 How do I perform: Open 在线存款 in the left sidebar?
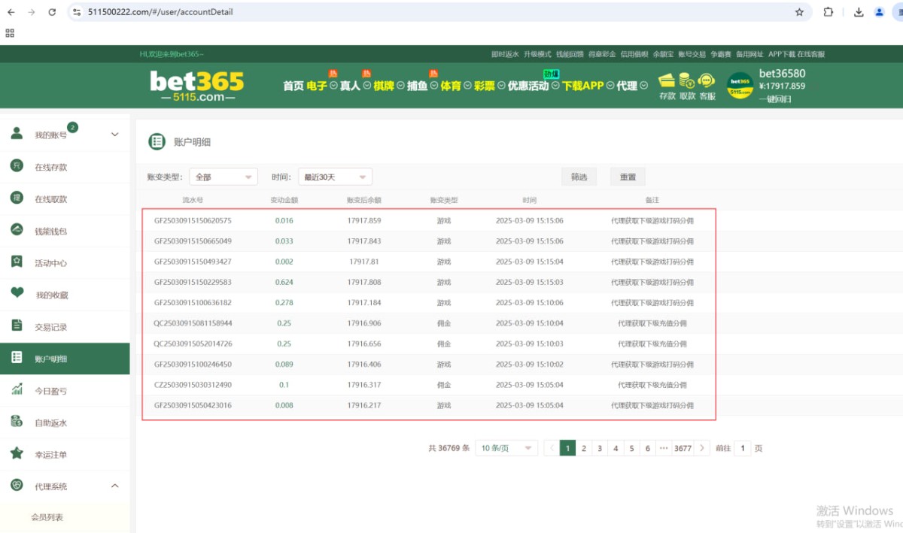tap(50, 167)
